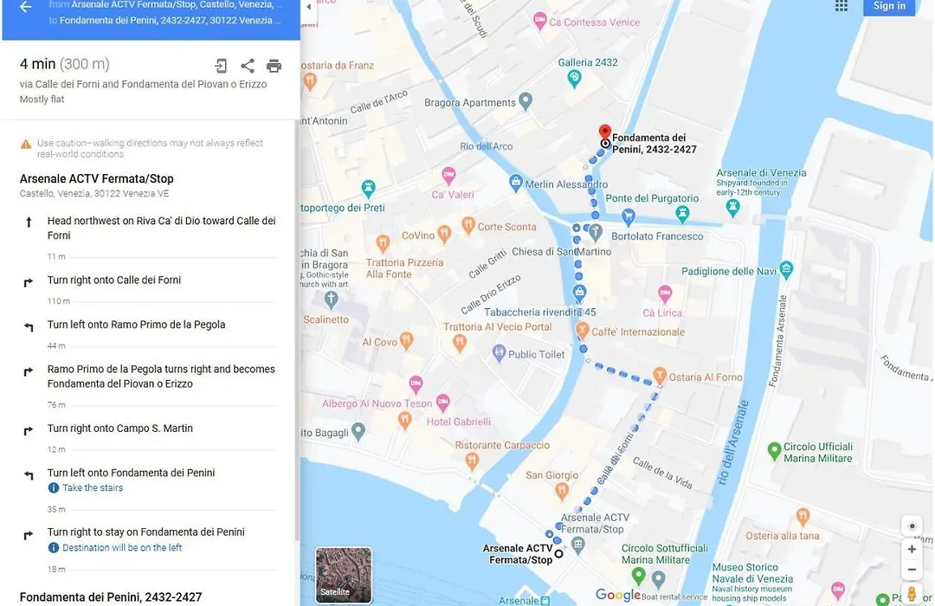Zoom in with the plus button
Screen dimensions: 935x606
pos(912,550)
